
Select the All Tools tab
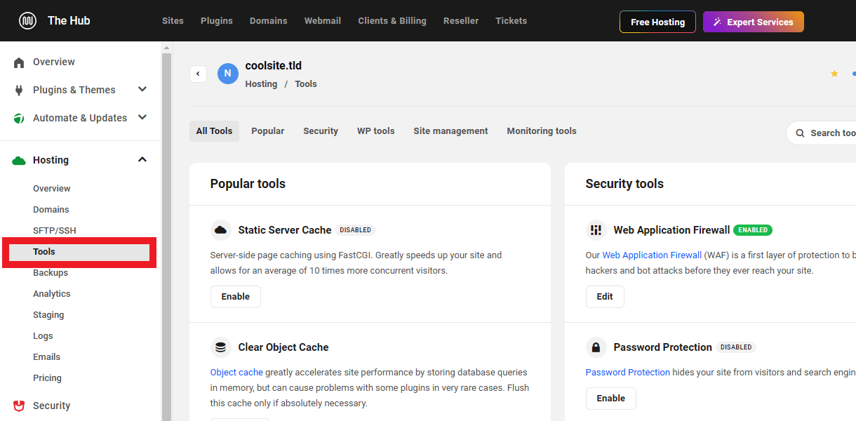click(214, 131)
